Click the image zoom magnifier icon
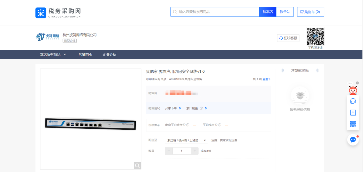The width and height of the screenshot is (363, 172). [x=137, y=166]
